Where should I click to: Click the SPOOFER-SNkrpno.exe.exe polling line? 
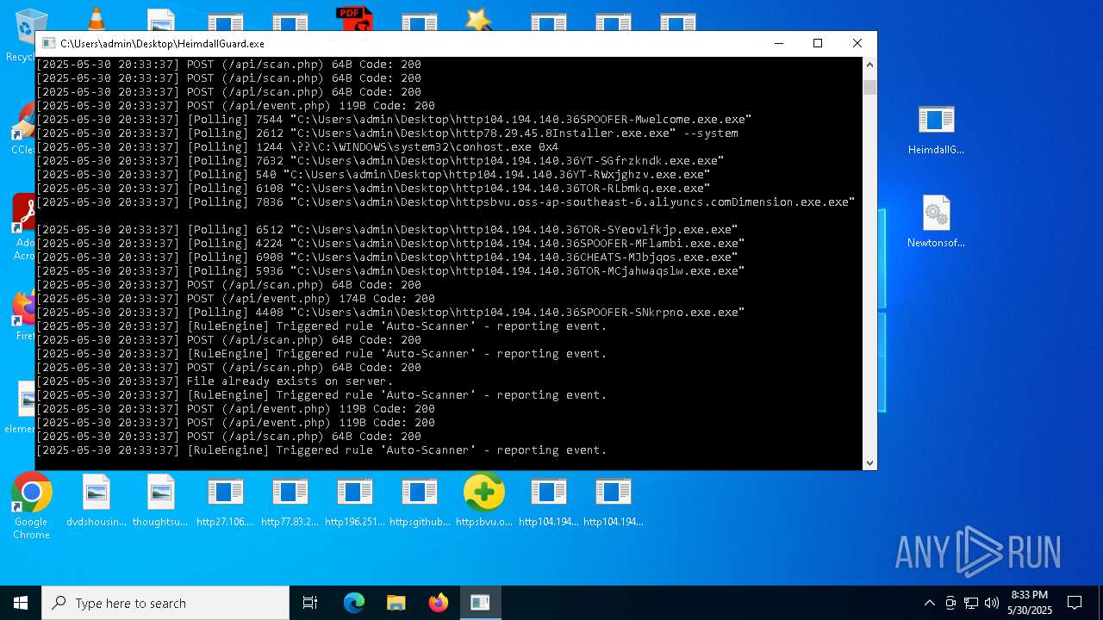(391, 312)
